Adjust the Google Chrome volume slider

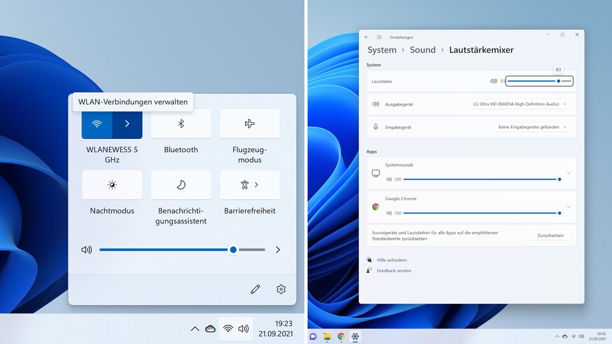click(483, 213)
